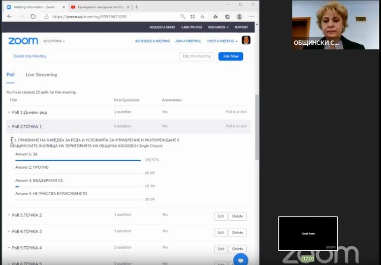Open the blue chat help bubble
This screenshot has height=265, width=381.
click(x=240, y=259)
